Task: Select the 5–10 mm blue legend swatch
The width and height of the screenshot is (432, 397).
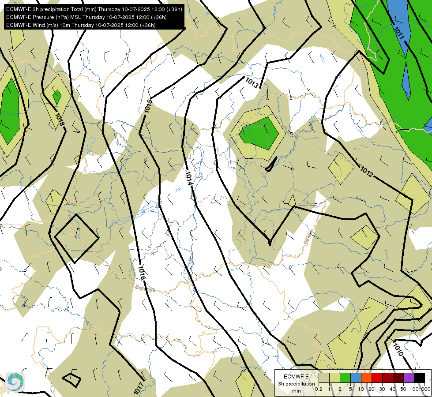Action: coord(356,378)
